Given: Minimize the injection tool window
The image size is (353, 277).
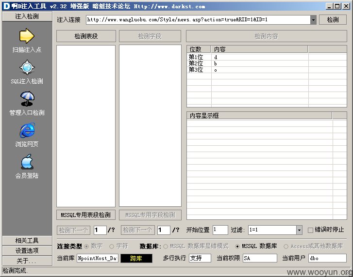Looking at the screenshot, I should click(x=329, y=6).
